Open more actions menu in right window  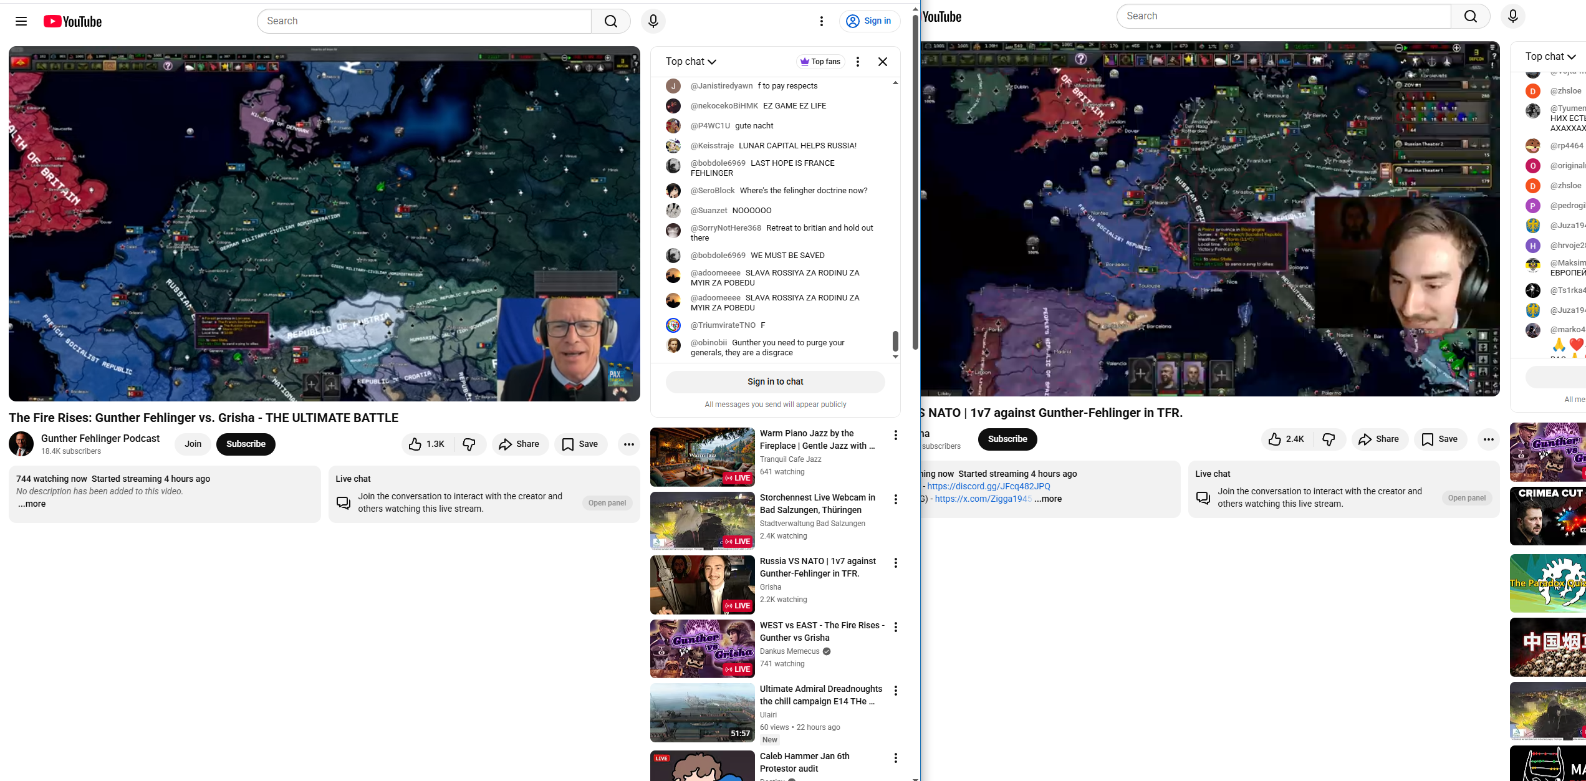1488,439
